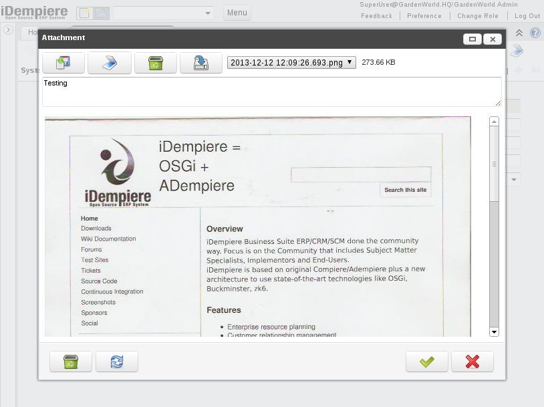Screen dimensions: 544x407
Task: Confirm with the green checkmark button
Action: [x=426, y=362]
